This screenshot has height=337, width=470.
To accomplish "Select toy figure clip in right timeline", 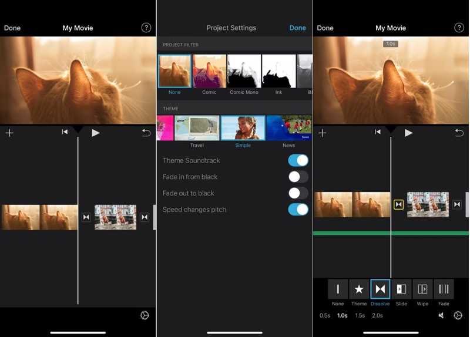I will click(428, 204).
